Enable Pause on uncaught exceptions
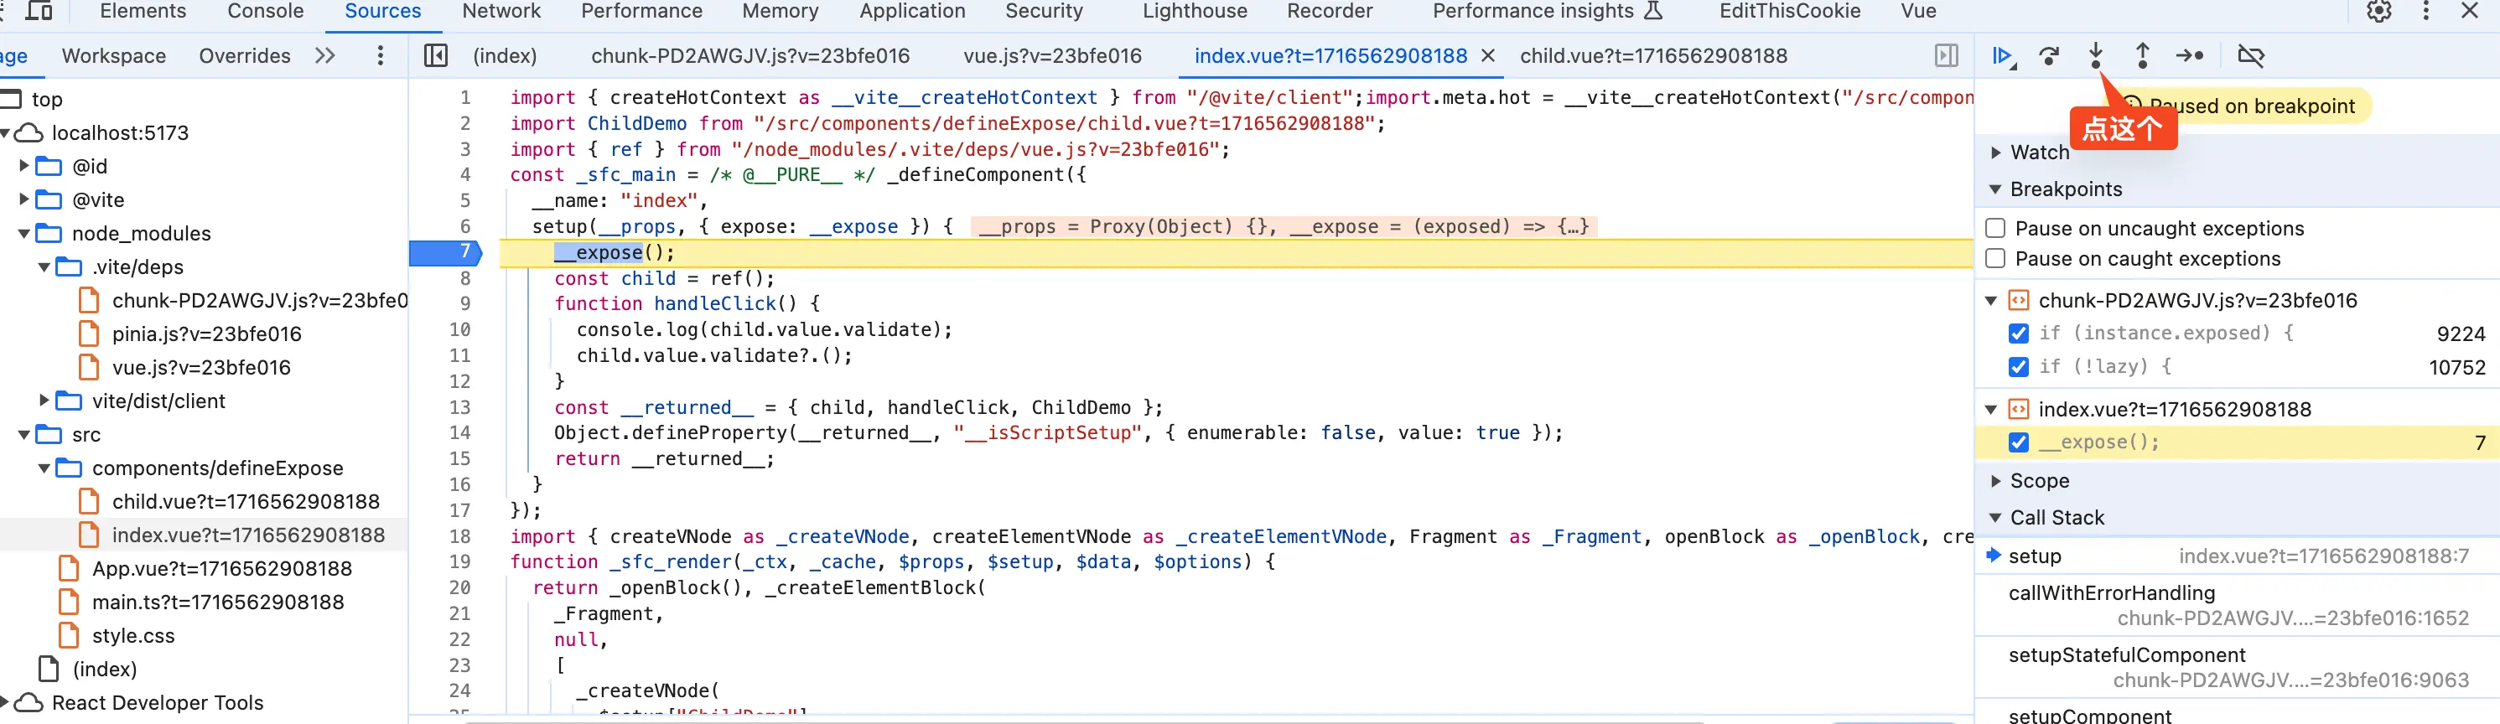The image size is (2500, 724). 1995,228
